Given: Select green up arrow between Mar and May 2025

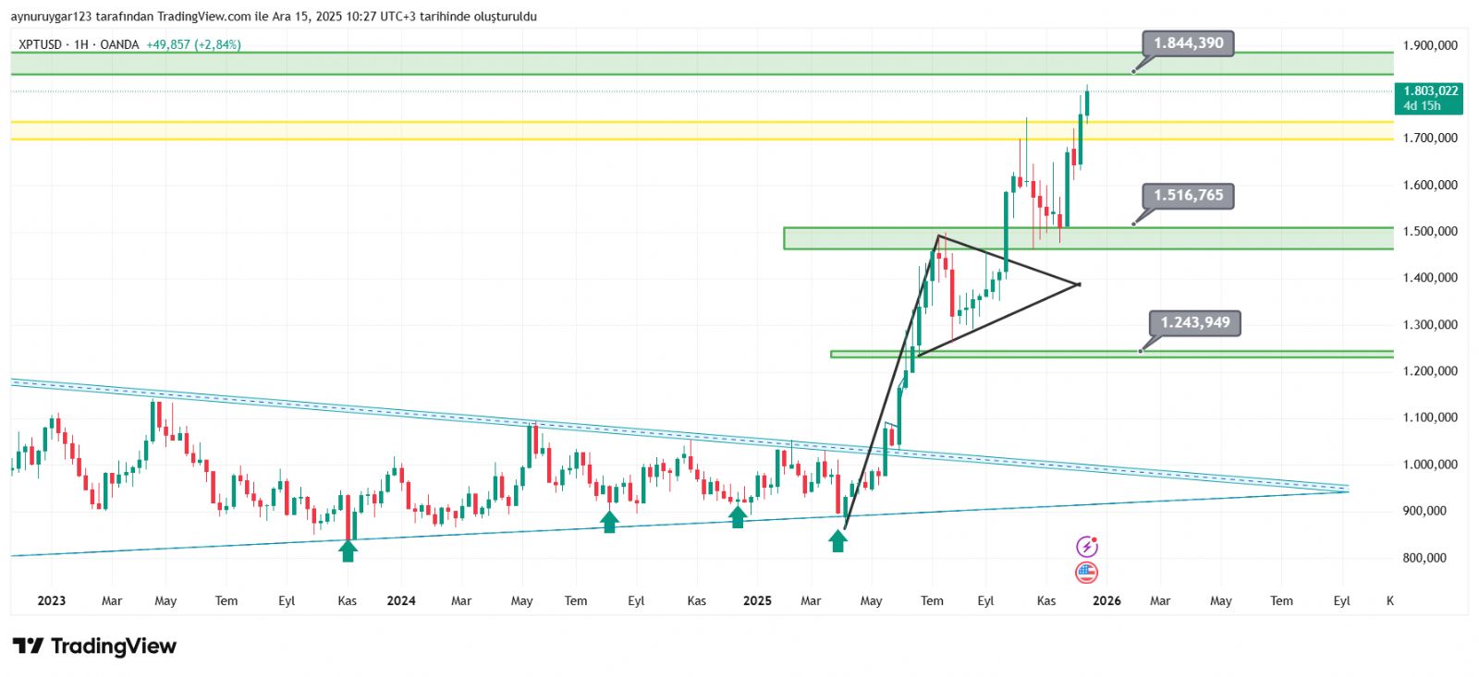Looking at the screenshot, I should (837, 540).
